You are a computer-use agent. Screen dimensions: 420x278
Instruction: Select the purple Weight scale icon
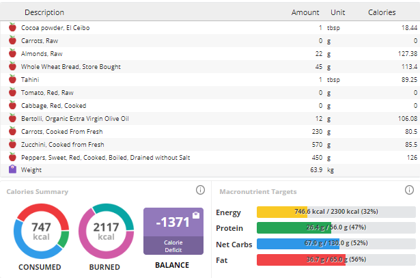coord(12,169)
